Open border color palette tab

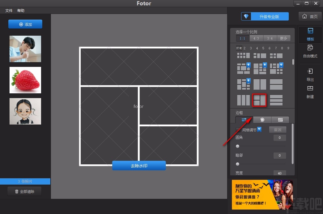click(x=262, y=120)
